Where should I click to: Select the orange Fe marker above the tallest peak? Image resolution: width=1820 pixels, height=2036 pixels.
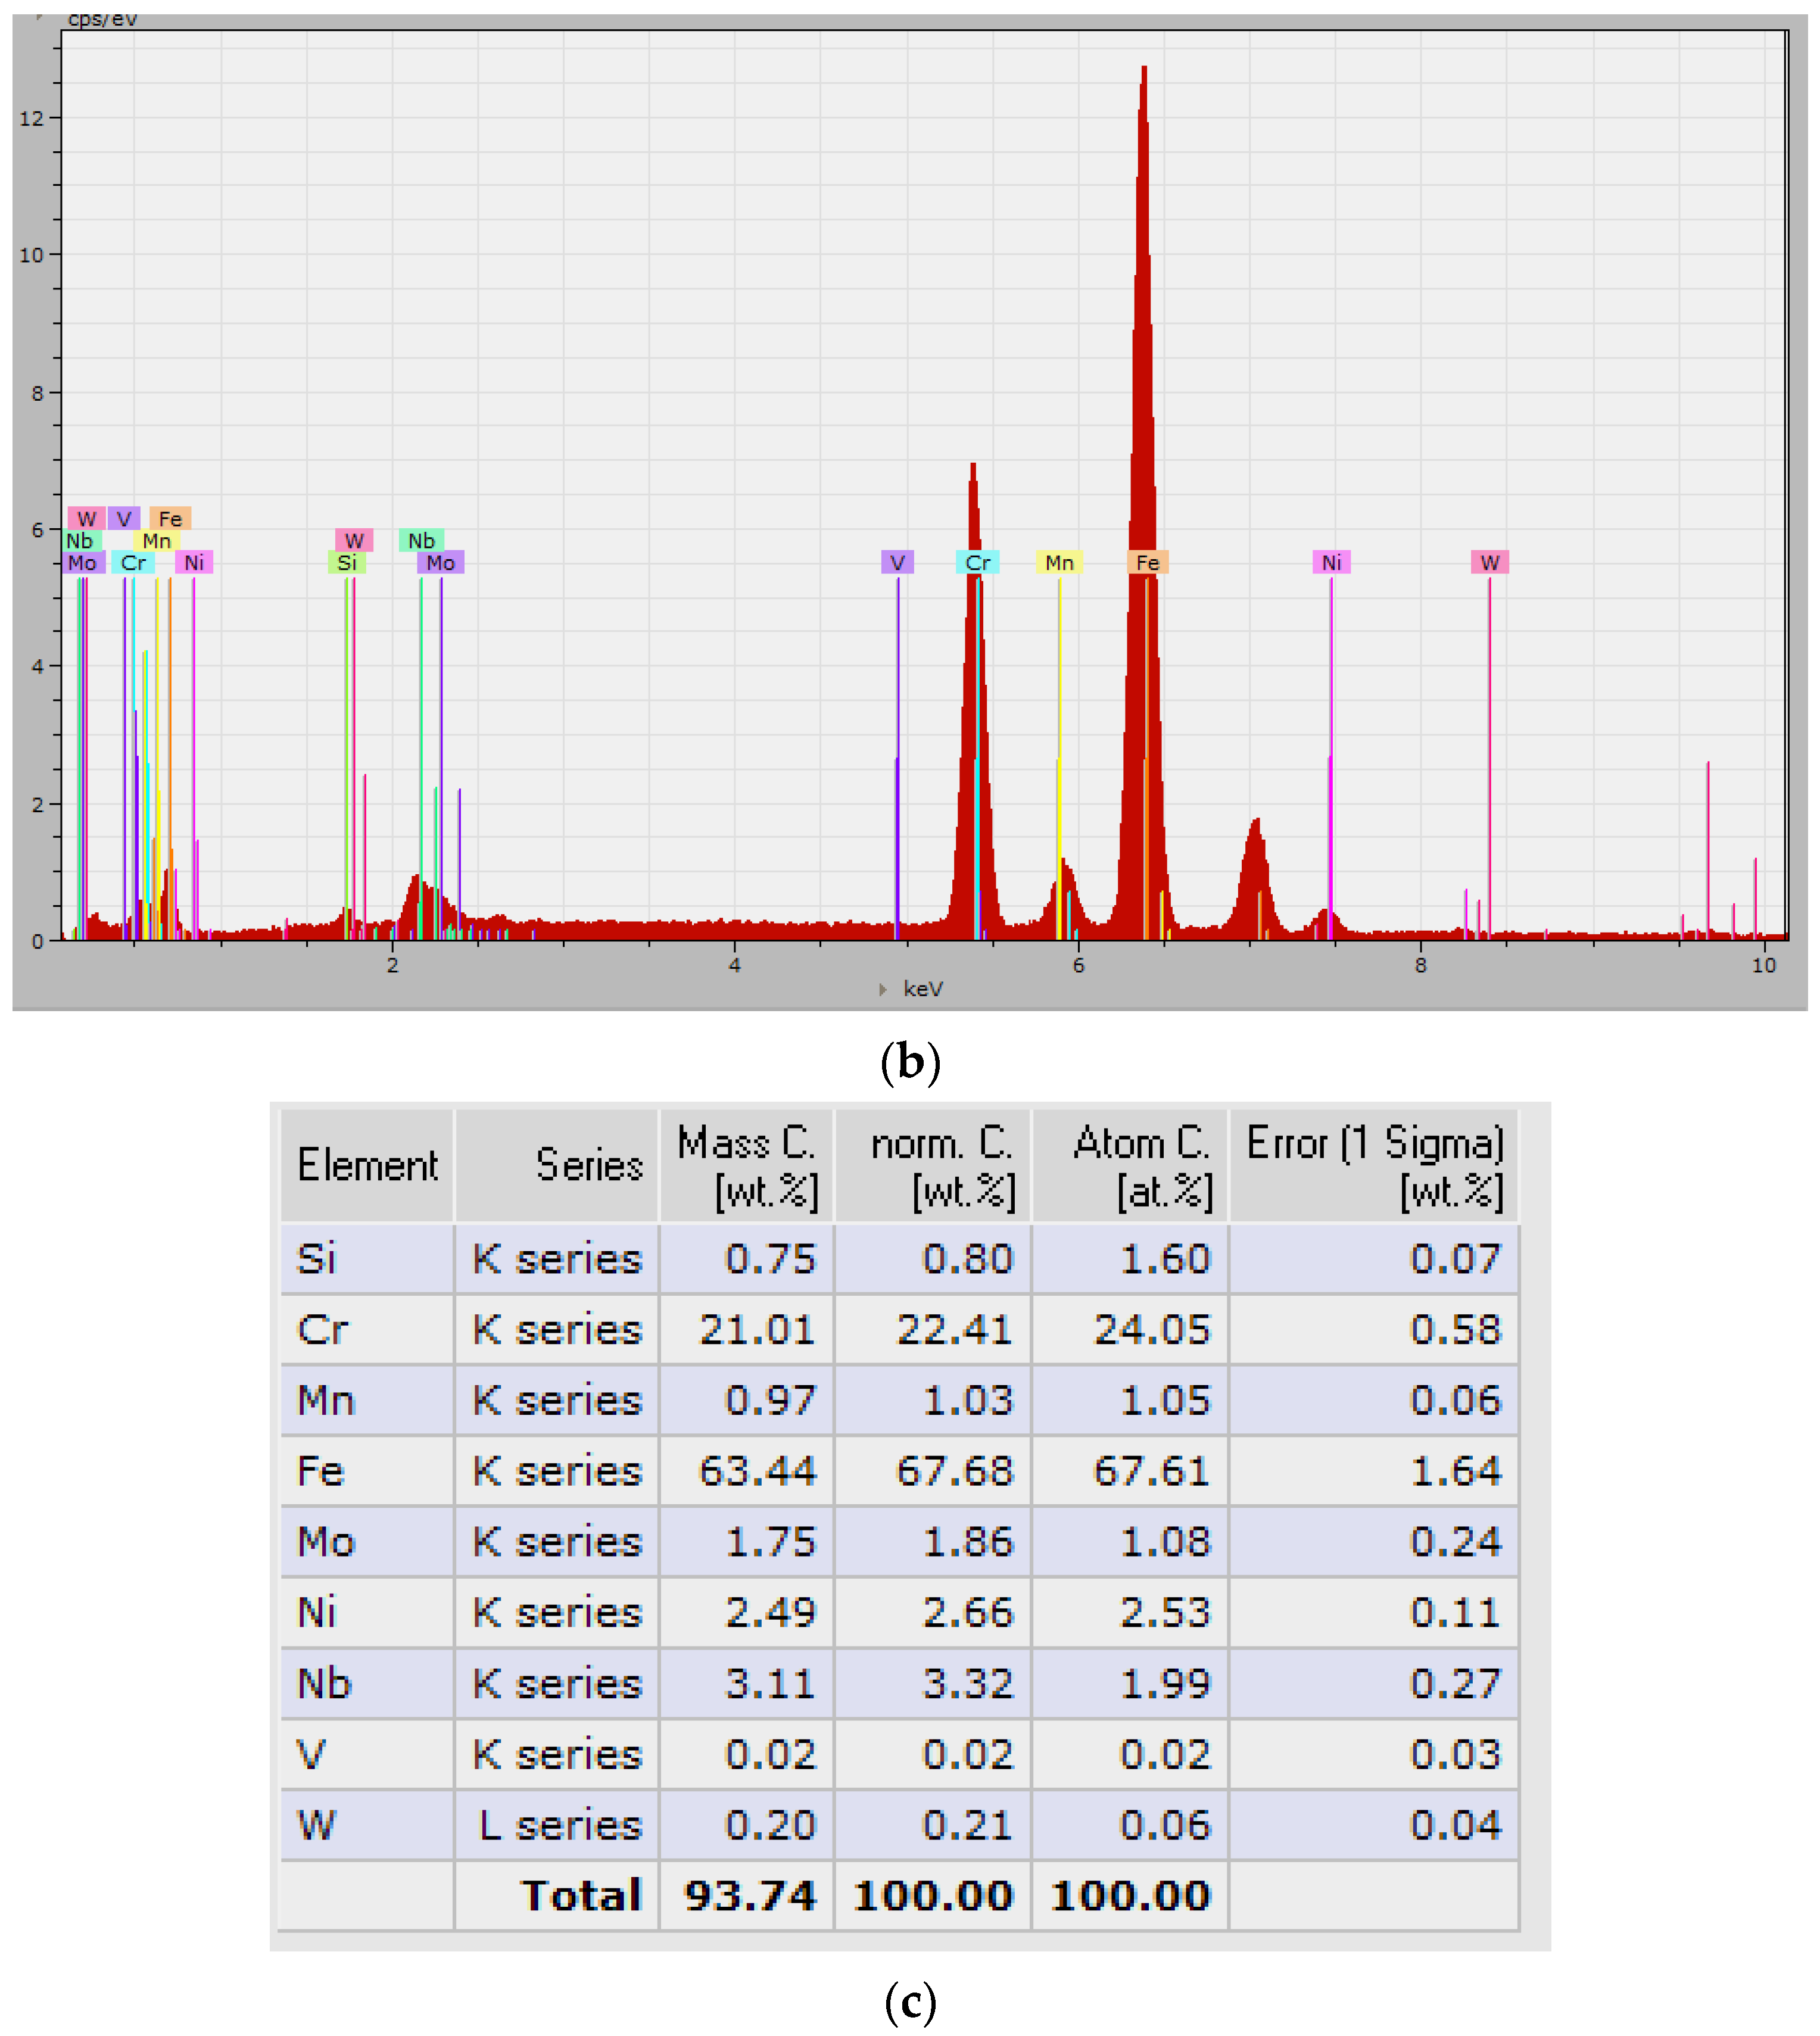coord(1147,562)
